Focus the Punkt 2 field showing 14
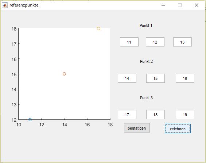This screenshot has height=163, width=206. tap(127, 78)
